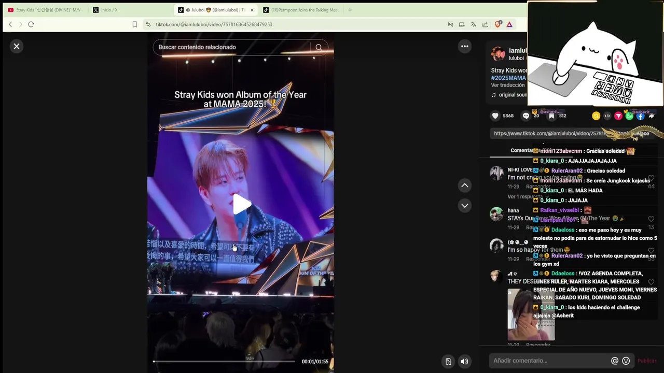Open a new browser tab
This screenshot has height=373, width=664.
point(350,10)
